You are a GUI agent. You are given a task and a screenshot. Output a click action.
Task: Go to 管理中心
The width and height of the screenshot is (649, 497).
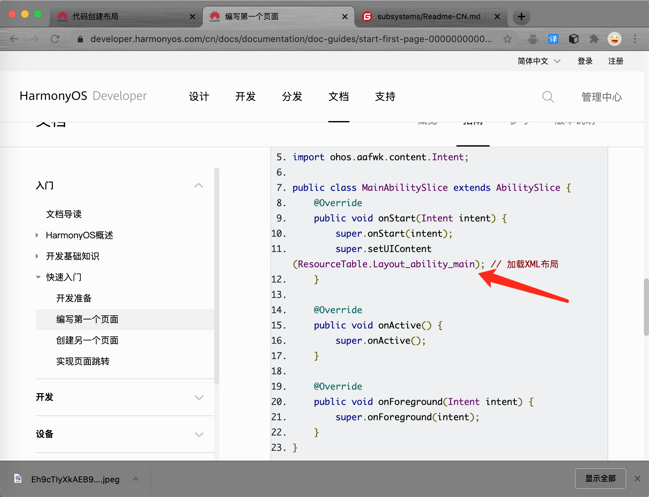[x=602, y=97]
